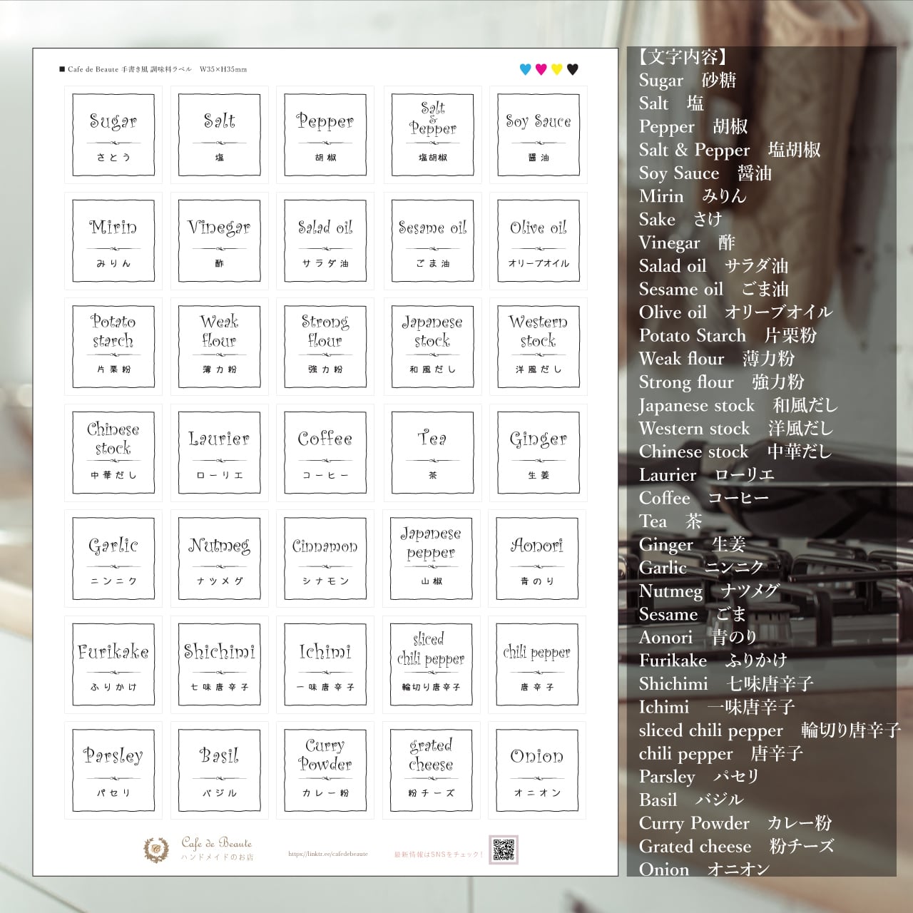Click 'Sake さけ' in the text list

pyautogui.click(x=680, y=219)
